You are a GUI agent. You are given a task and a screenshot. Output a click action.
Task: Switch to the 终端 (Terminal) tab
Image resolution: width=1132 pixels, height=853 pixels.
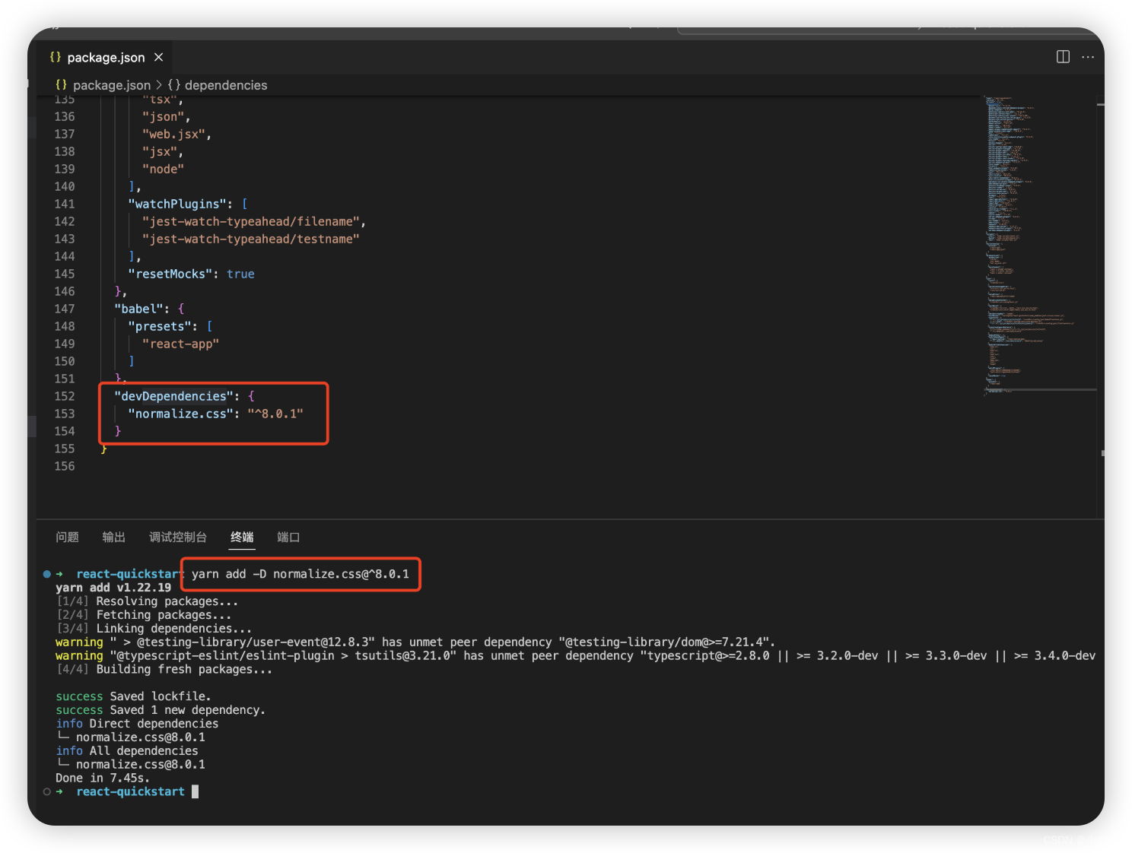pos(242,537)
